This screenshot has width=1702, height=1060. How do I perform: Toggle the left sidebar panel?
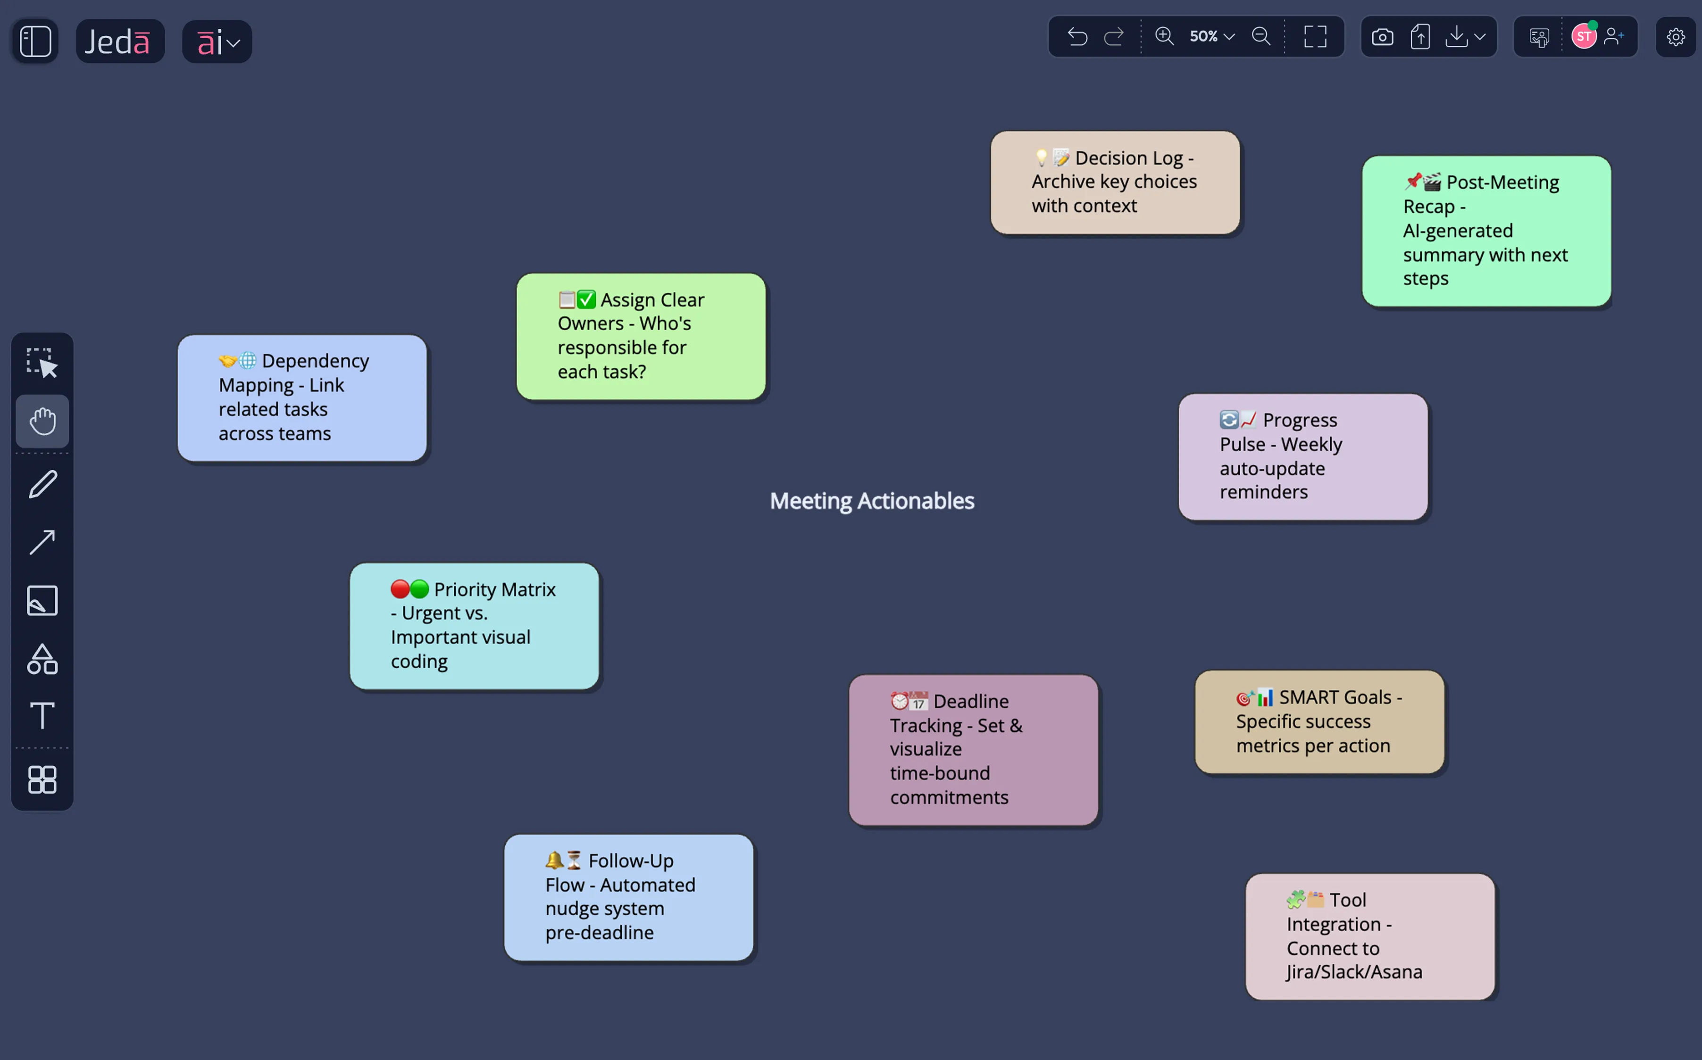pos(35,41)
